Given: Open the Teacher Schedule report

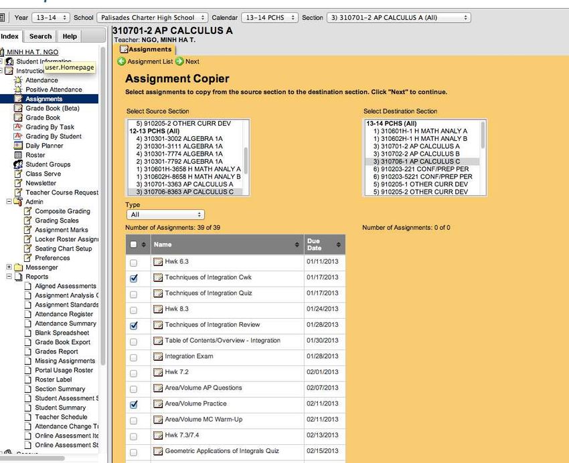Looking at the screenshot, I should tap(61, 417).
